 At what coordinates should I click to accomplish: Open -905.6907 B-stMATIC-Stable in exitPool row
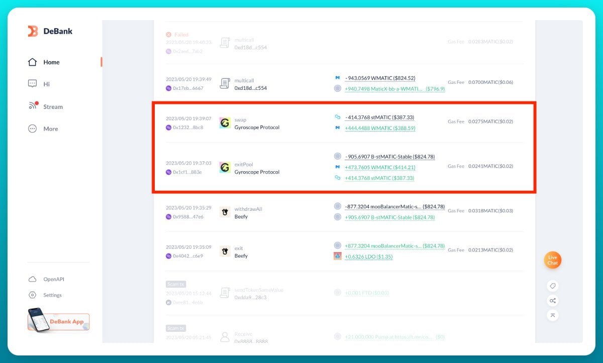pyautogui.click(x=389, y=157)
